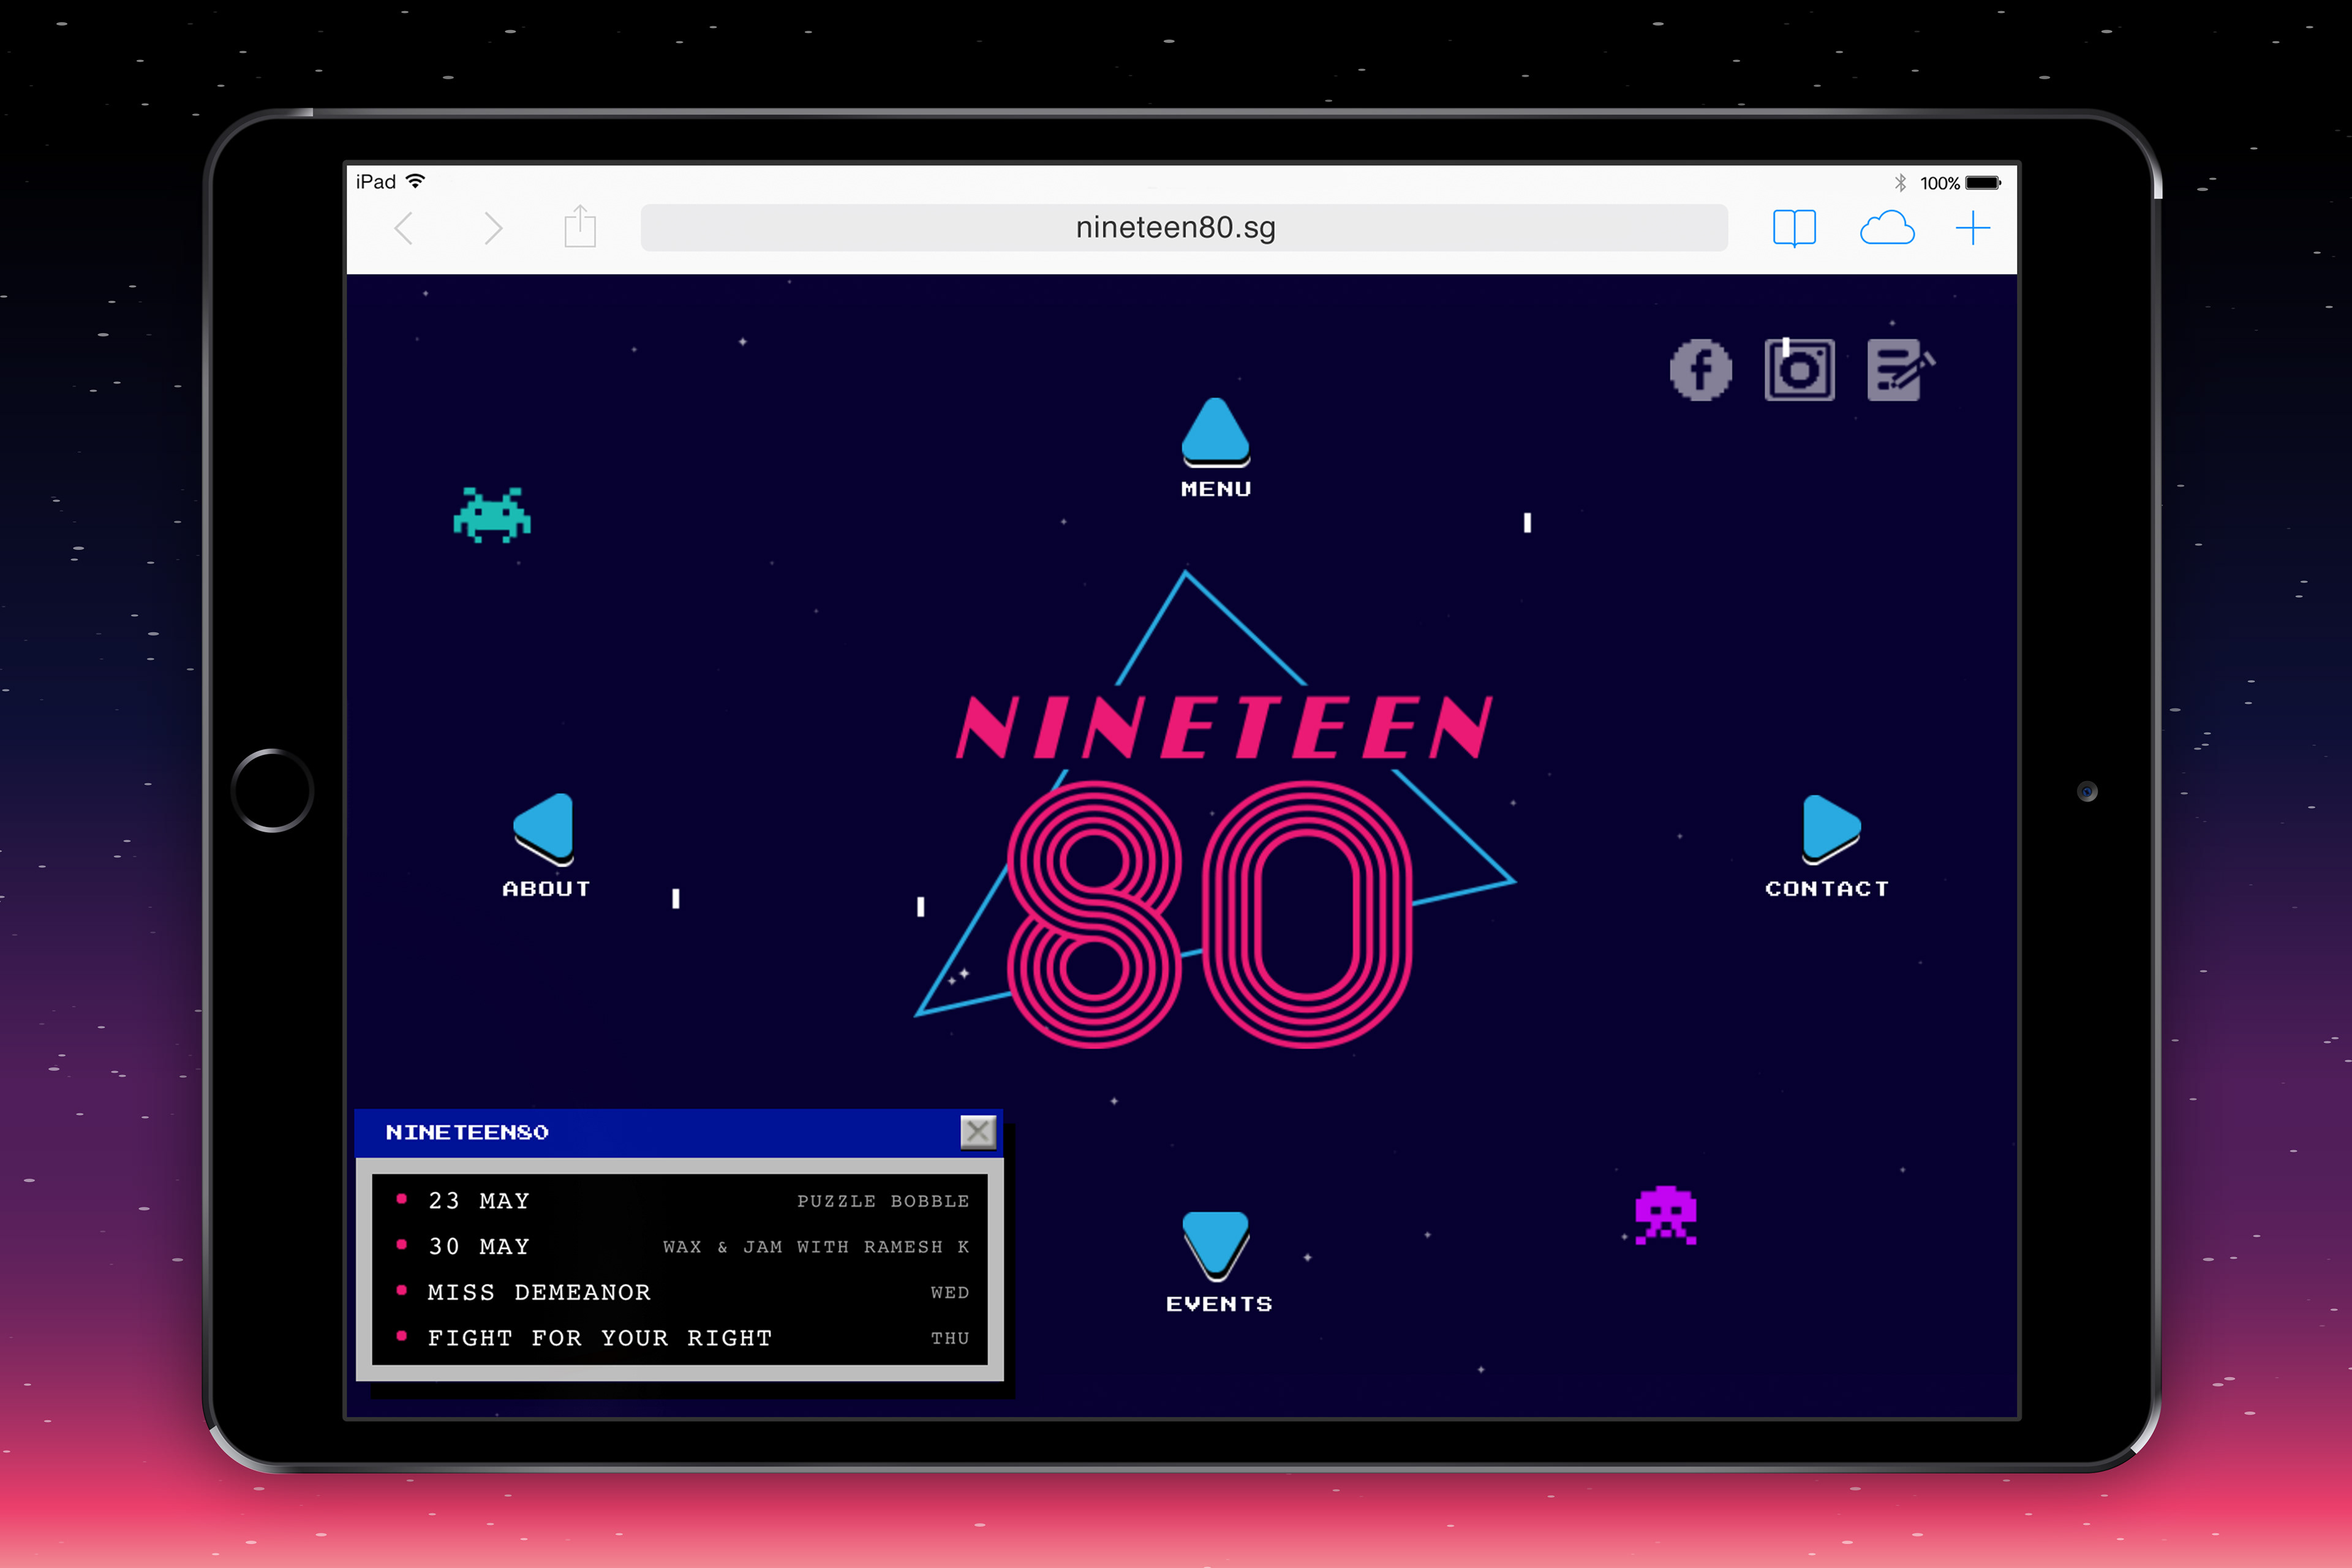Click the blue up arrow above Menu
The height and width of the screenshot is (1568, 2352).
pyautogui.click(x=1215, y=432)
